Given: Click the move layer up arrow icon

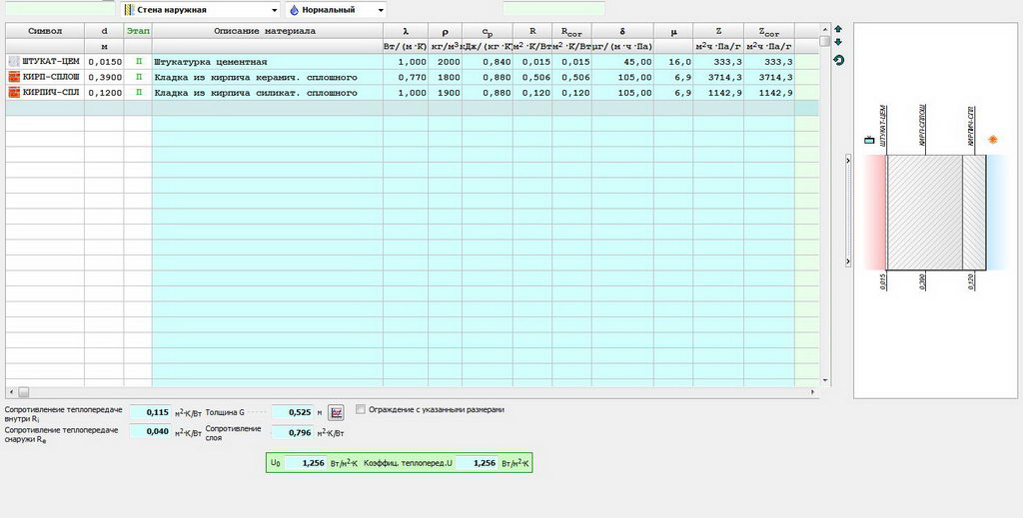Looking at the screenshot, I should pos(837,30).
